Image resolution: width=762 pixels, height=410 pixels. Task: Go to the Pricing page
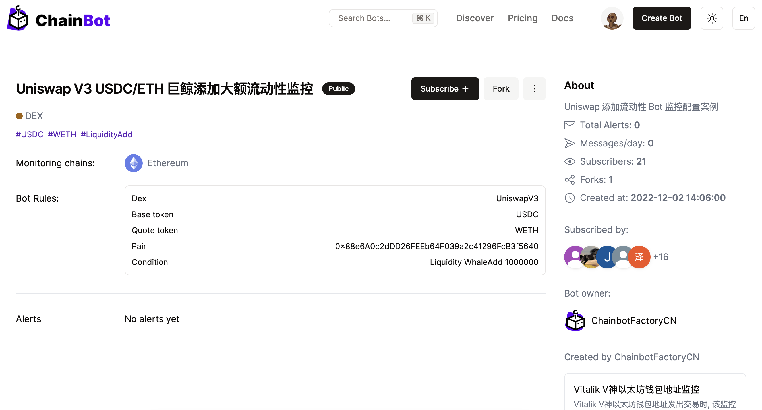point(522,18)
